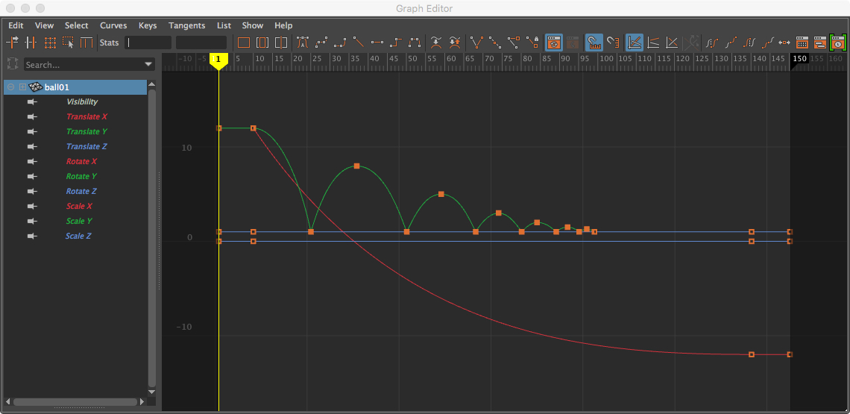Screen dimensions: 850x414
Task: Apply Flat tangents to selected keys
Action: tap(377, 43)
